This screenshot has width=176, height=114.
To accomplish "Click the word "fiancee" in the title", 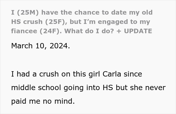I will click(24, 31).
